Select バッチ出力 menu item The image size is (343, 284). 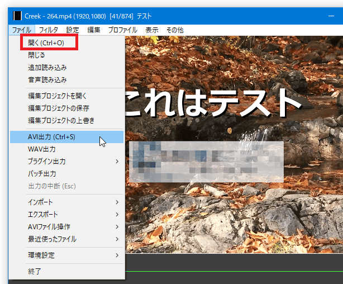pos(66,174)
